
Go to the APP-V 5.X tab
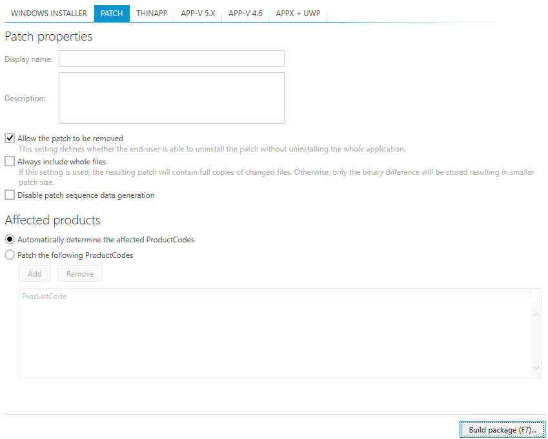point(198,14)
